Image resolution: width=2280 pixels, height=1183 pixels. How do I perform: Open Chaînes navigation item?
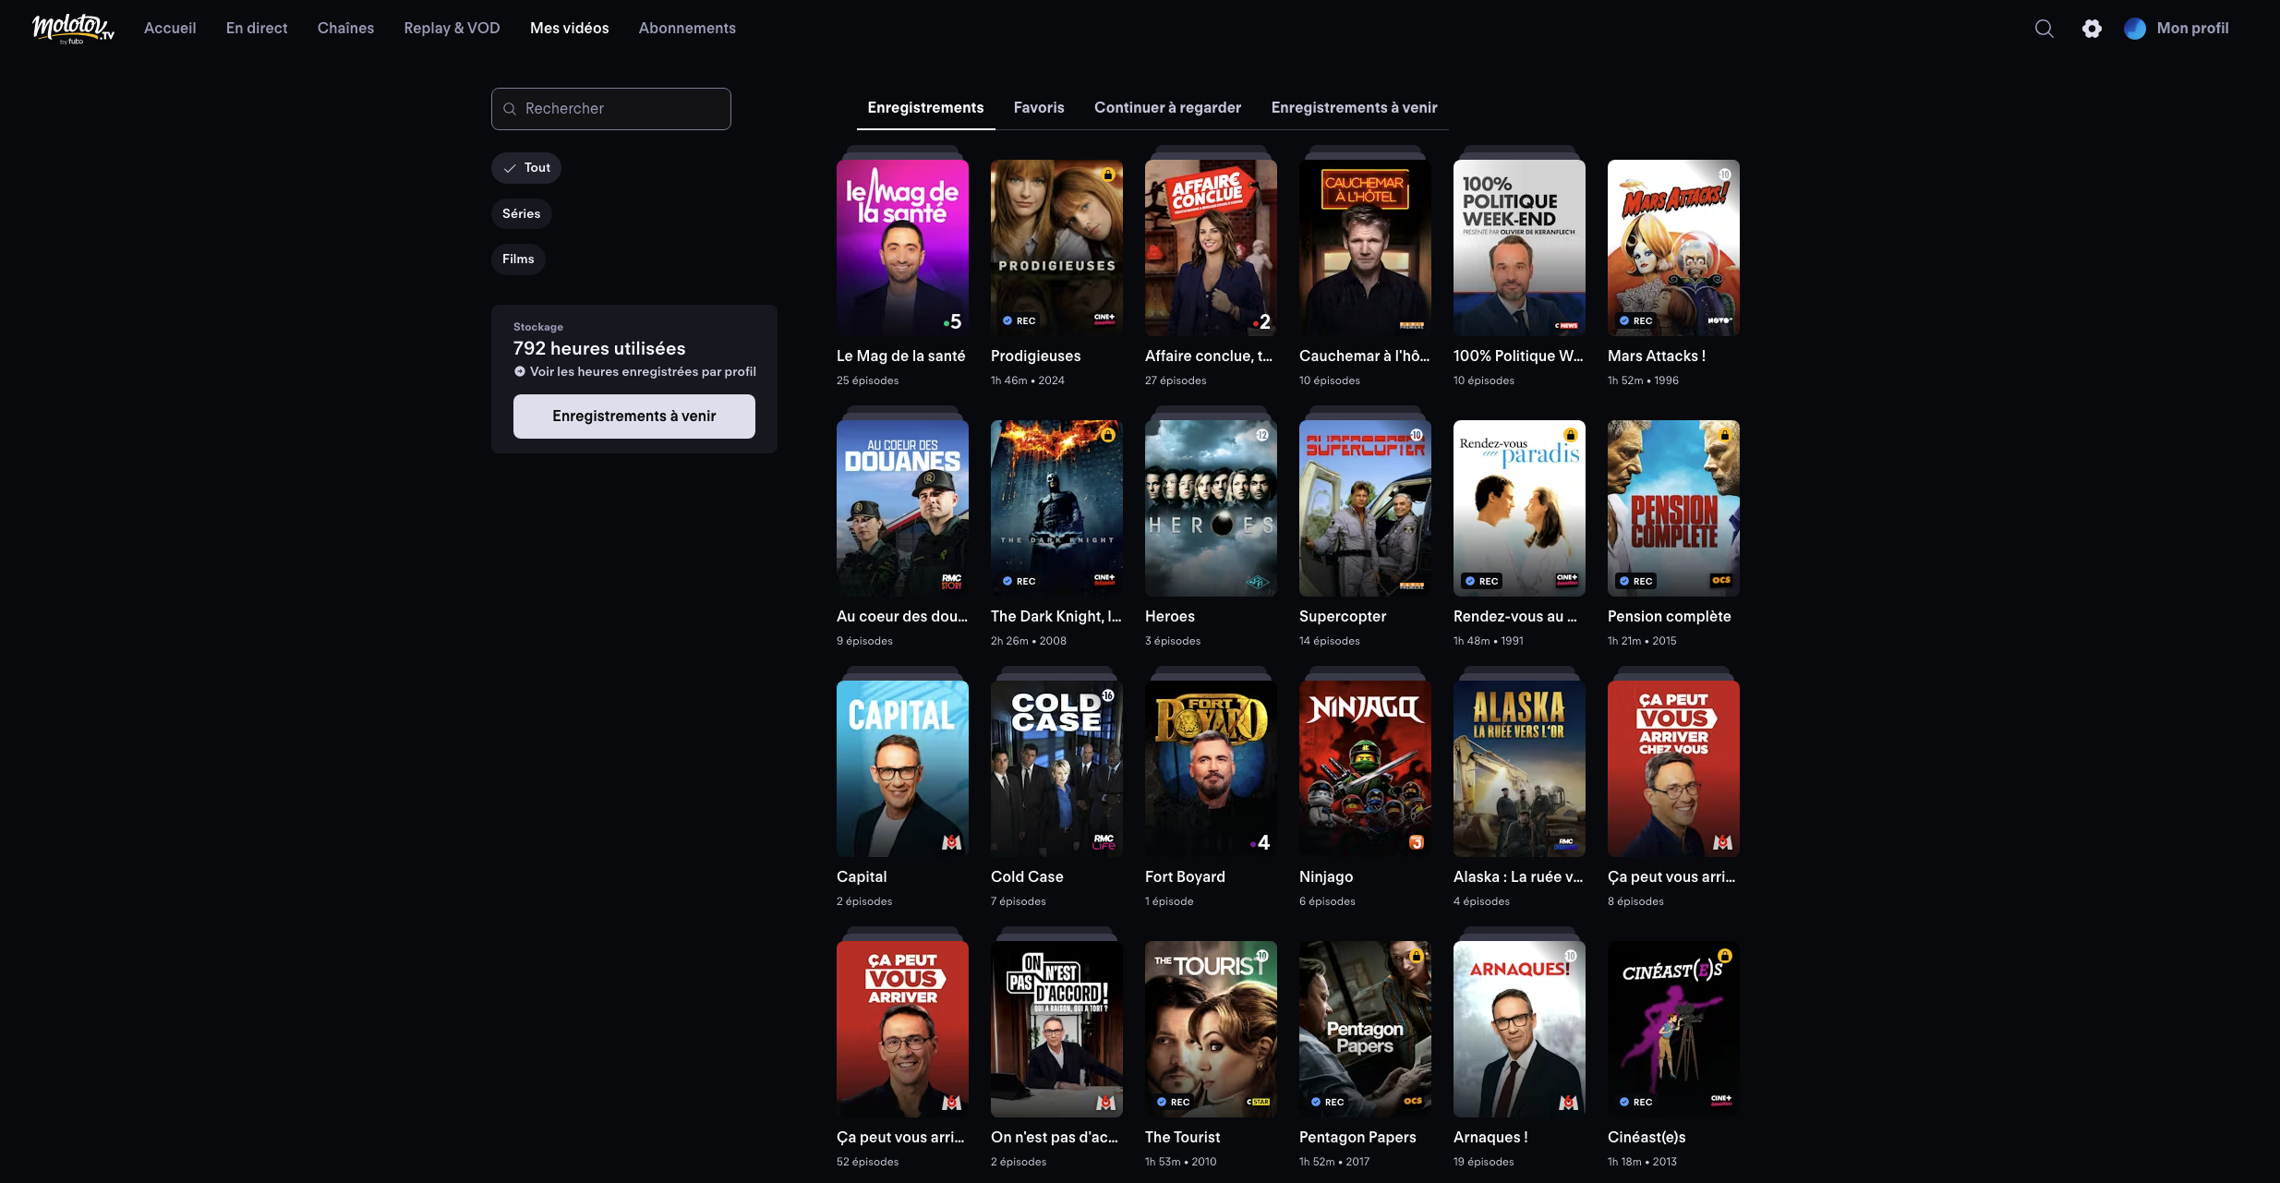(345, 29)
